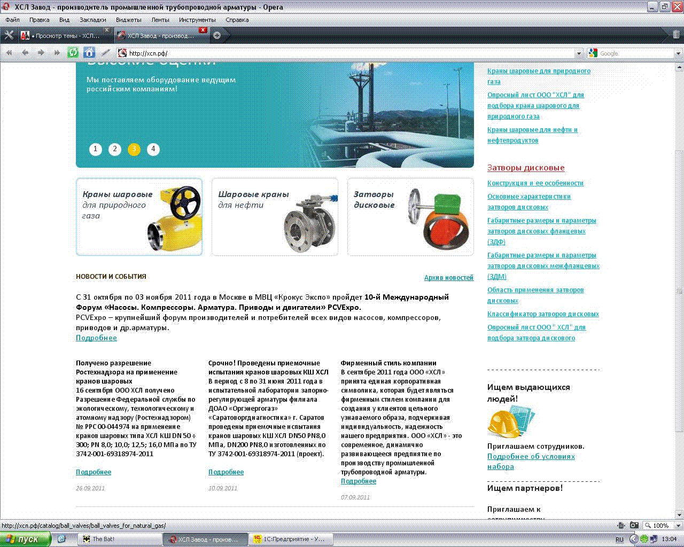Open the Google search engine dropdown arrow
Viewport: 684px width, 547px height.
tap(678, 53)
